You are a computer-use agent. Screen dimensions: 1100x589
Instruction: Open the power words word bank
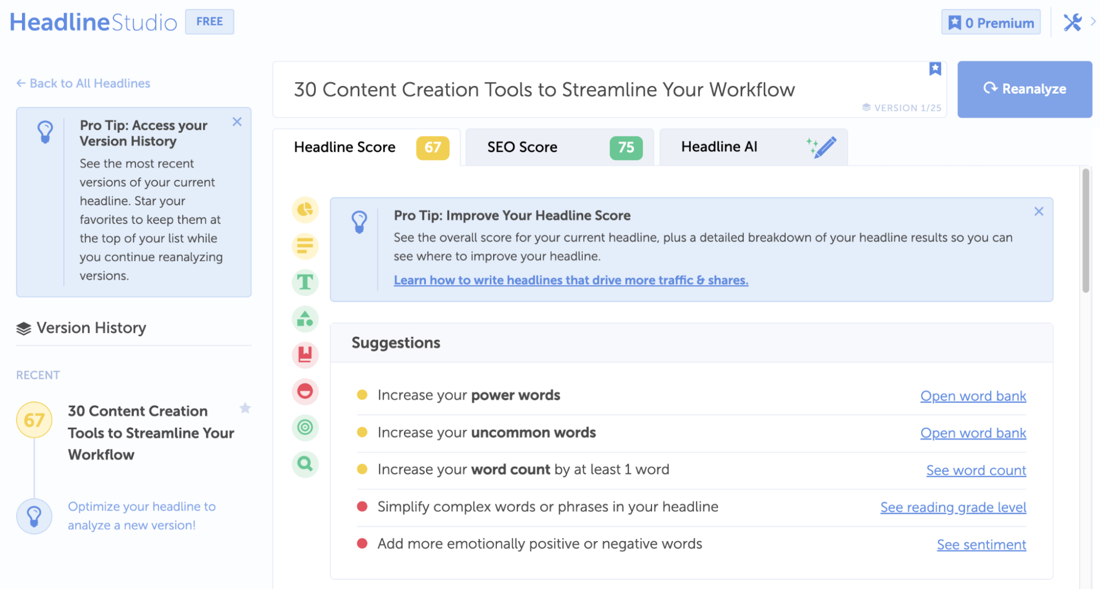(973, 395)
